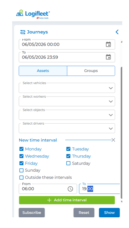This screenshot has width=129, height=228.
Task: Click the Reset button
Action: point(84,213)
